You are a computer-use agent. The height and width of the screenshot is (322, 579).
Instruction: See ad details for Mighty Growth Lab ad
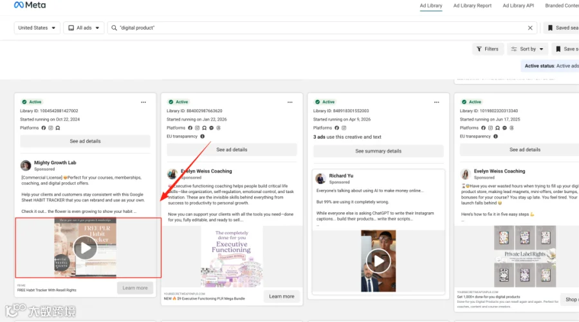pos(85,141)
